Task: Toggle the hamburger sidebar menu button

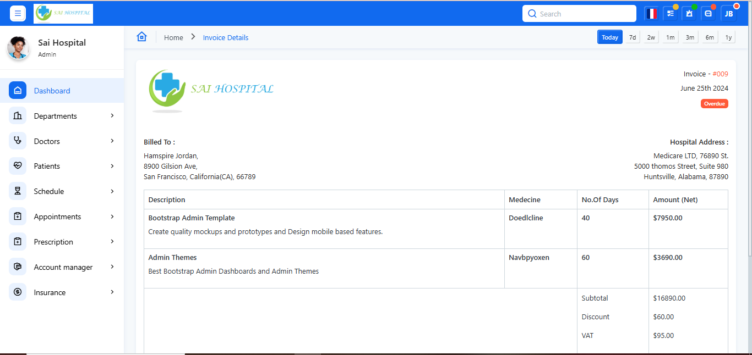Action: pyautogui.click(x=18, y=13)
